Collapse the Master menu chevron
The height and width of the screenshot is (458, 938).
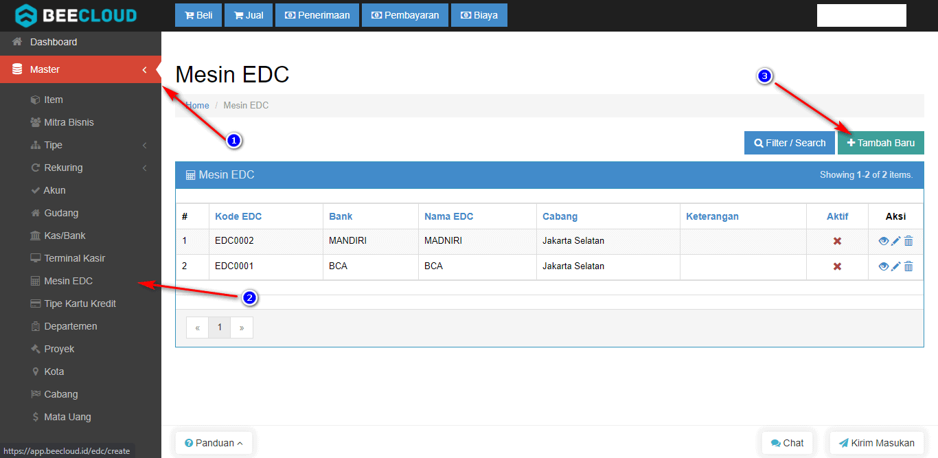click(x=144, y=69)
